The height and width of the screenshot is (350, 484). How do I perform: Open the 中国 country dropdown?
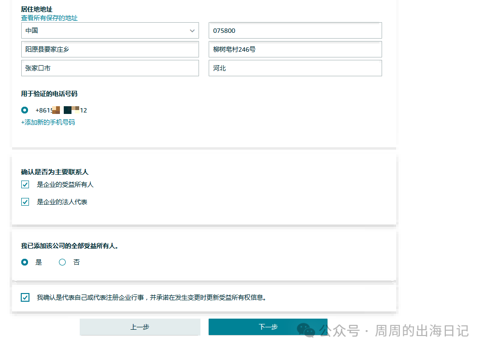(110, 30)
